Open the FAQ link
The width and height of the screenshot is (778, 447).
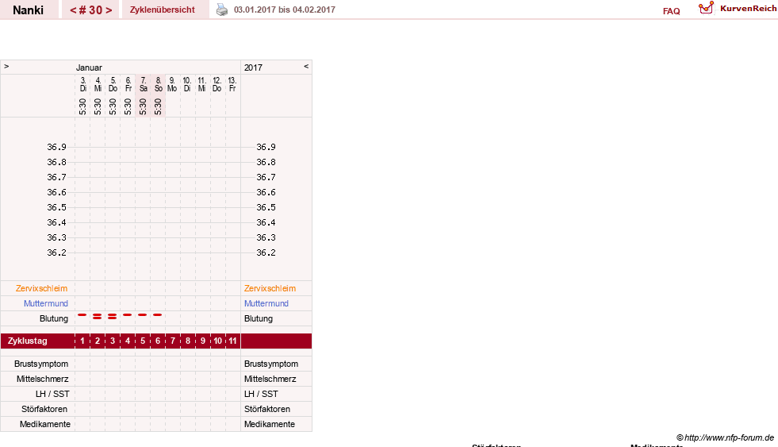[671, 11]
